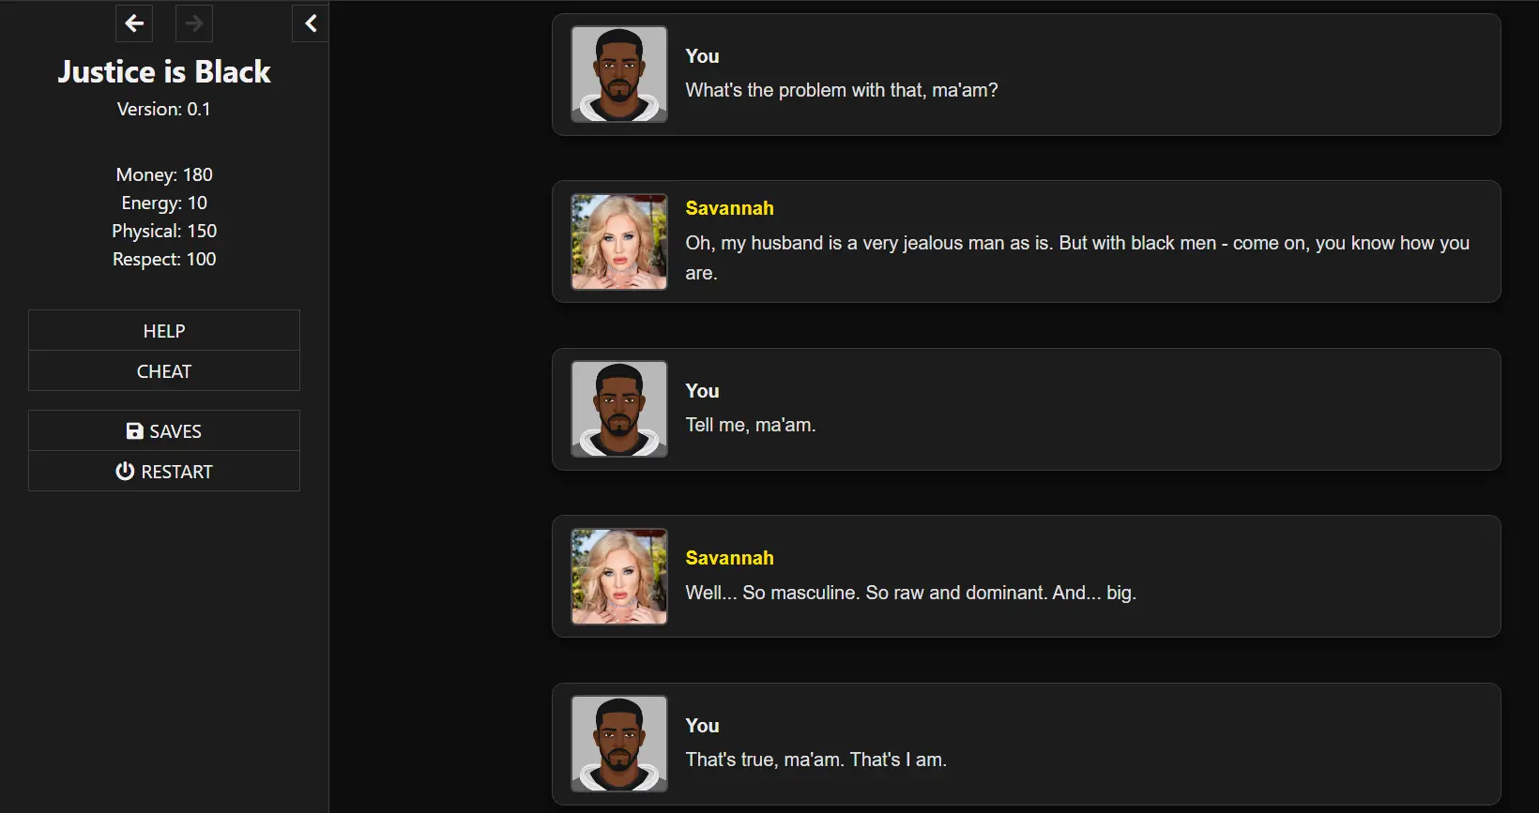Click the Justice is Black title
The image size is (1539, 813).
[164, 71]
